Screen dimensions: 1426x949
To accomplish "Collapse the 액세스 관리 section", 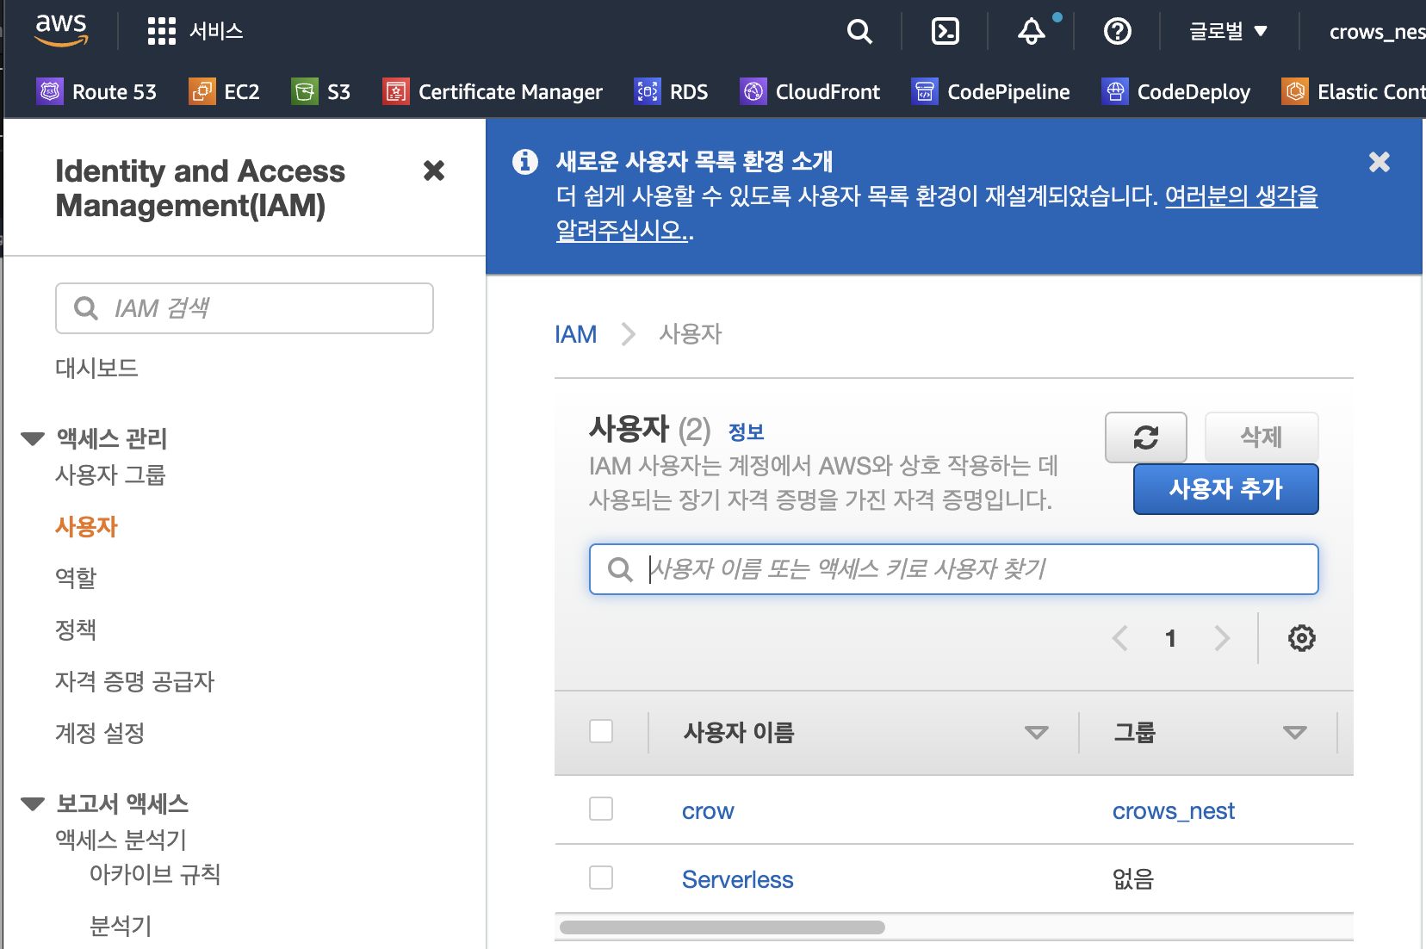I will (x=33, y=438).
